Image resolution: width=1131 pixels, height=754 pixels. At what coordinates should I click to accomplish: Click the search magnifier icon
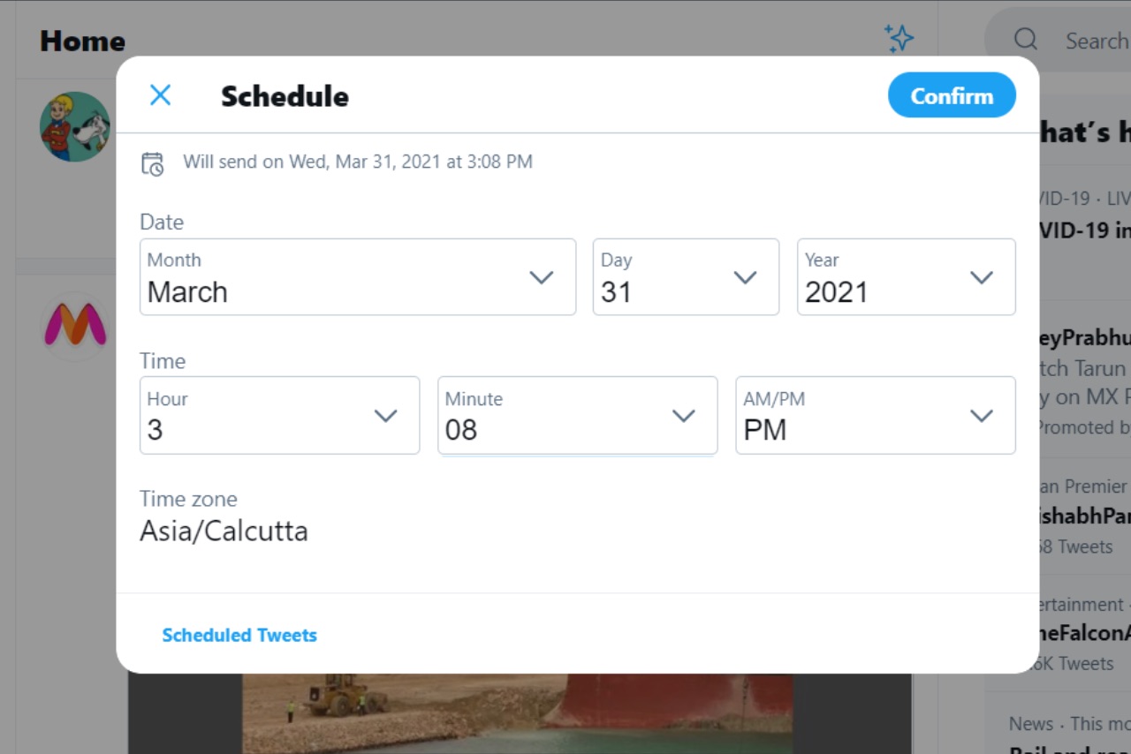point(1025,40)
